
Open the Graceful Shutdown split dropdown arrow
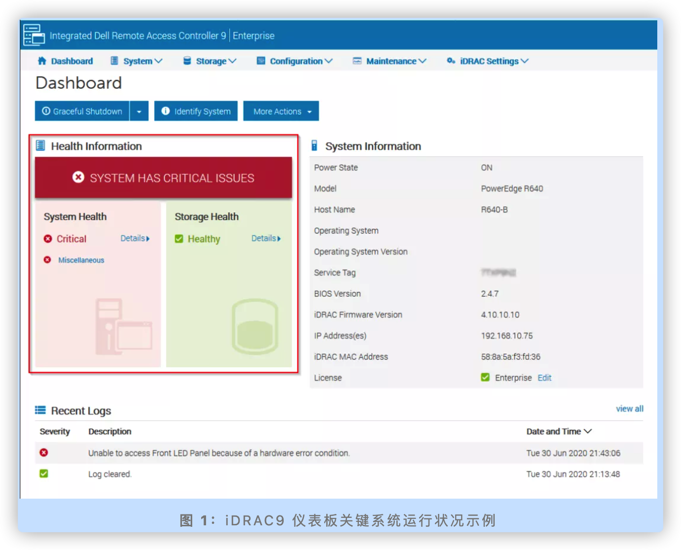pos(139,111)
